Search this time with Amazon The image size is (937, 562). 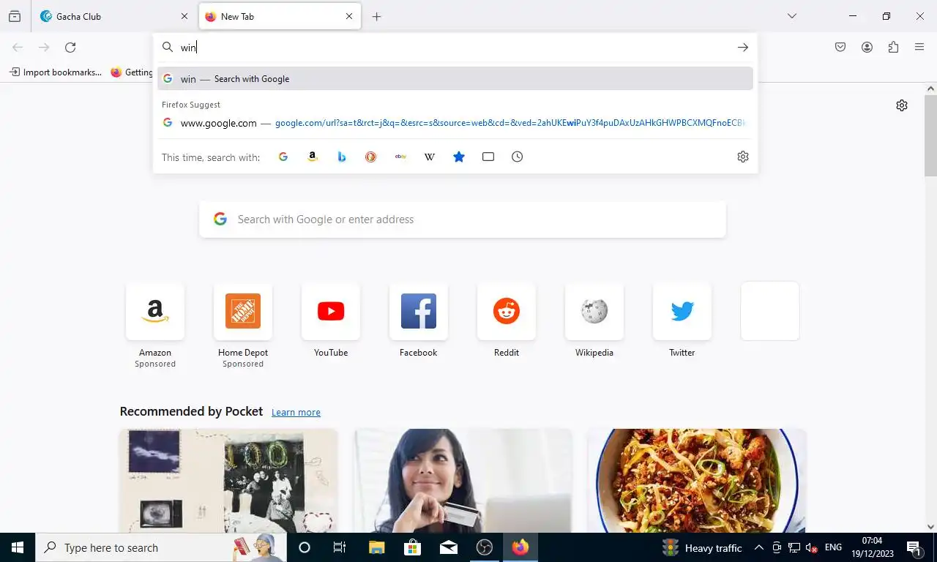[313, 157]
